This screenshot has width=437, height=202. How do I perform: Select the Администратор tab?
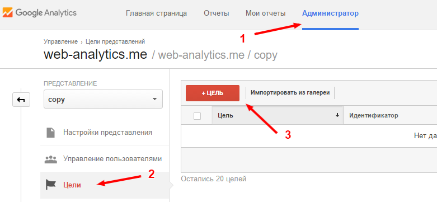(x=330, y=13)
